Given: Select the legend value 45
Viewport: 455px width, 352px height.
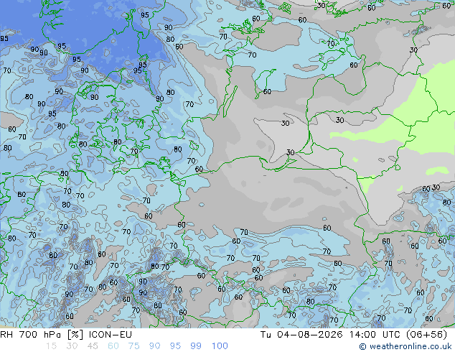Looking at the screenshot, I should (93, 346).
